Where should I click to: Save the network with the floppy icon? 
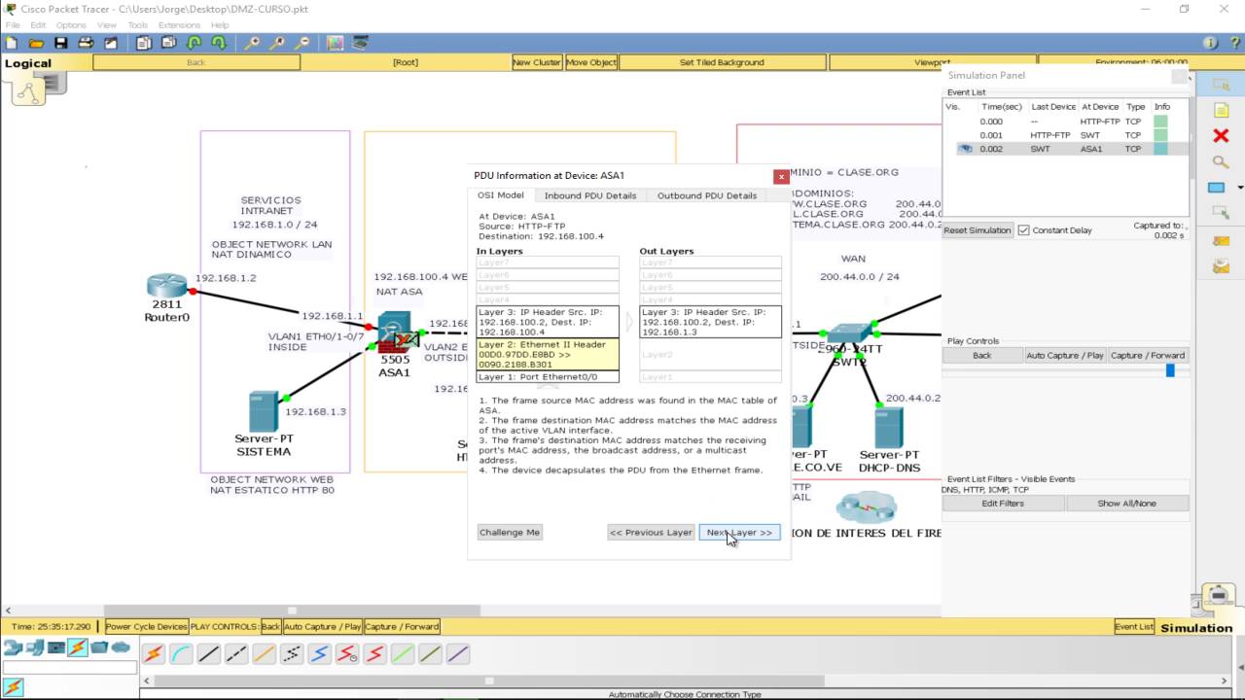(x=60, y=43)
